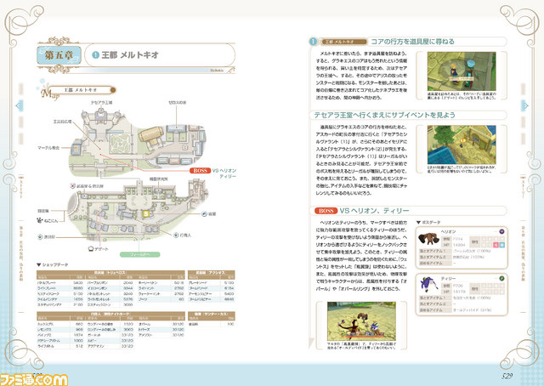This screenshot has width=544, height=386.
Task: Click the ornate Map label emblem
Action: click(49, 93)
